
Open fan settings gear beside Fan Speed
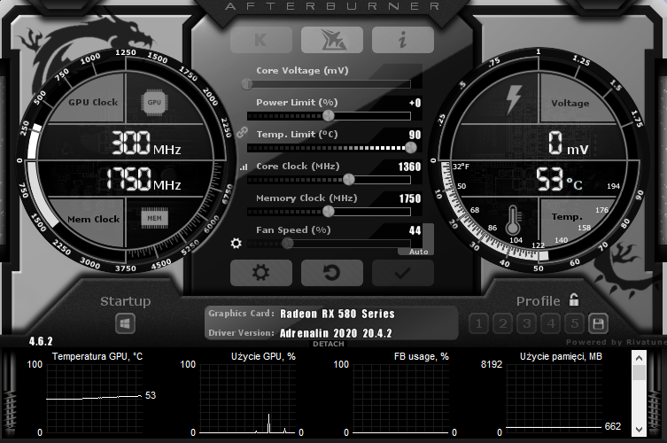click(237, 243)
